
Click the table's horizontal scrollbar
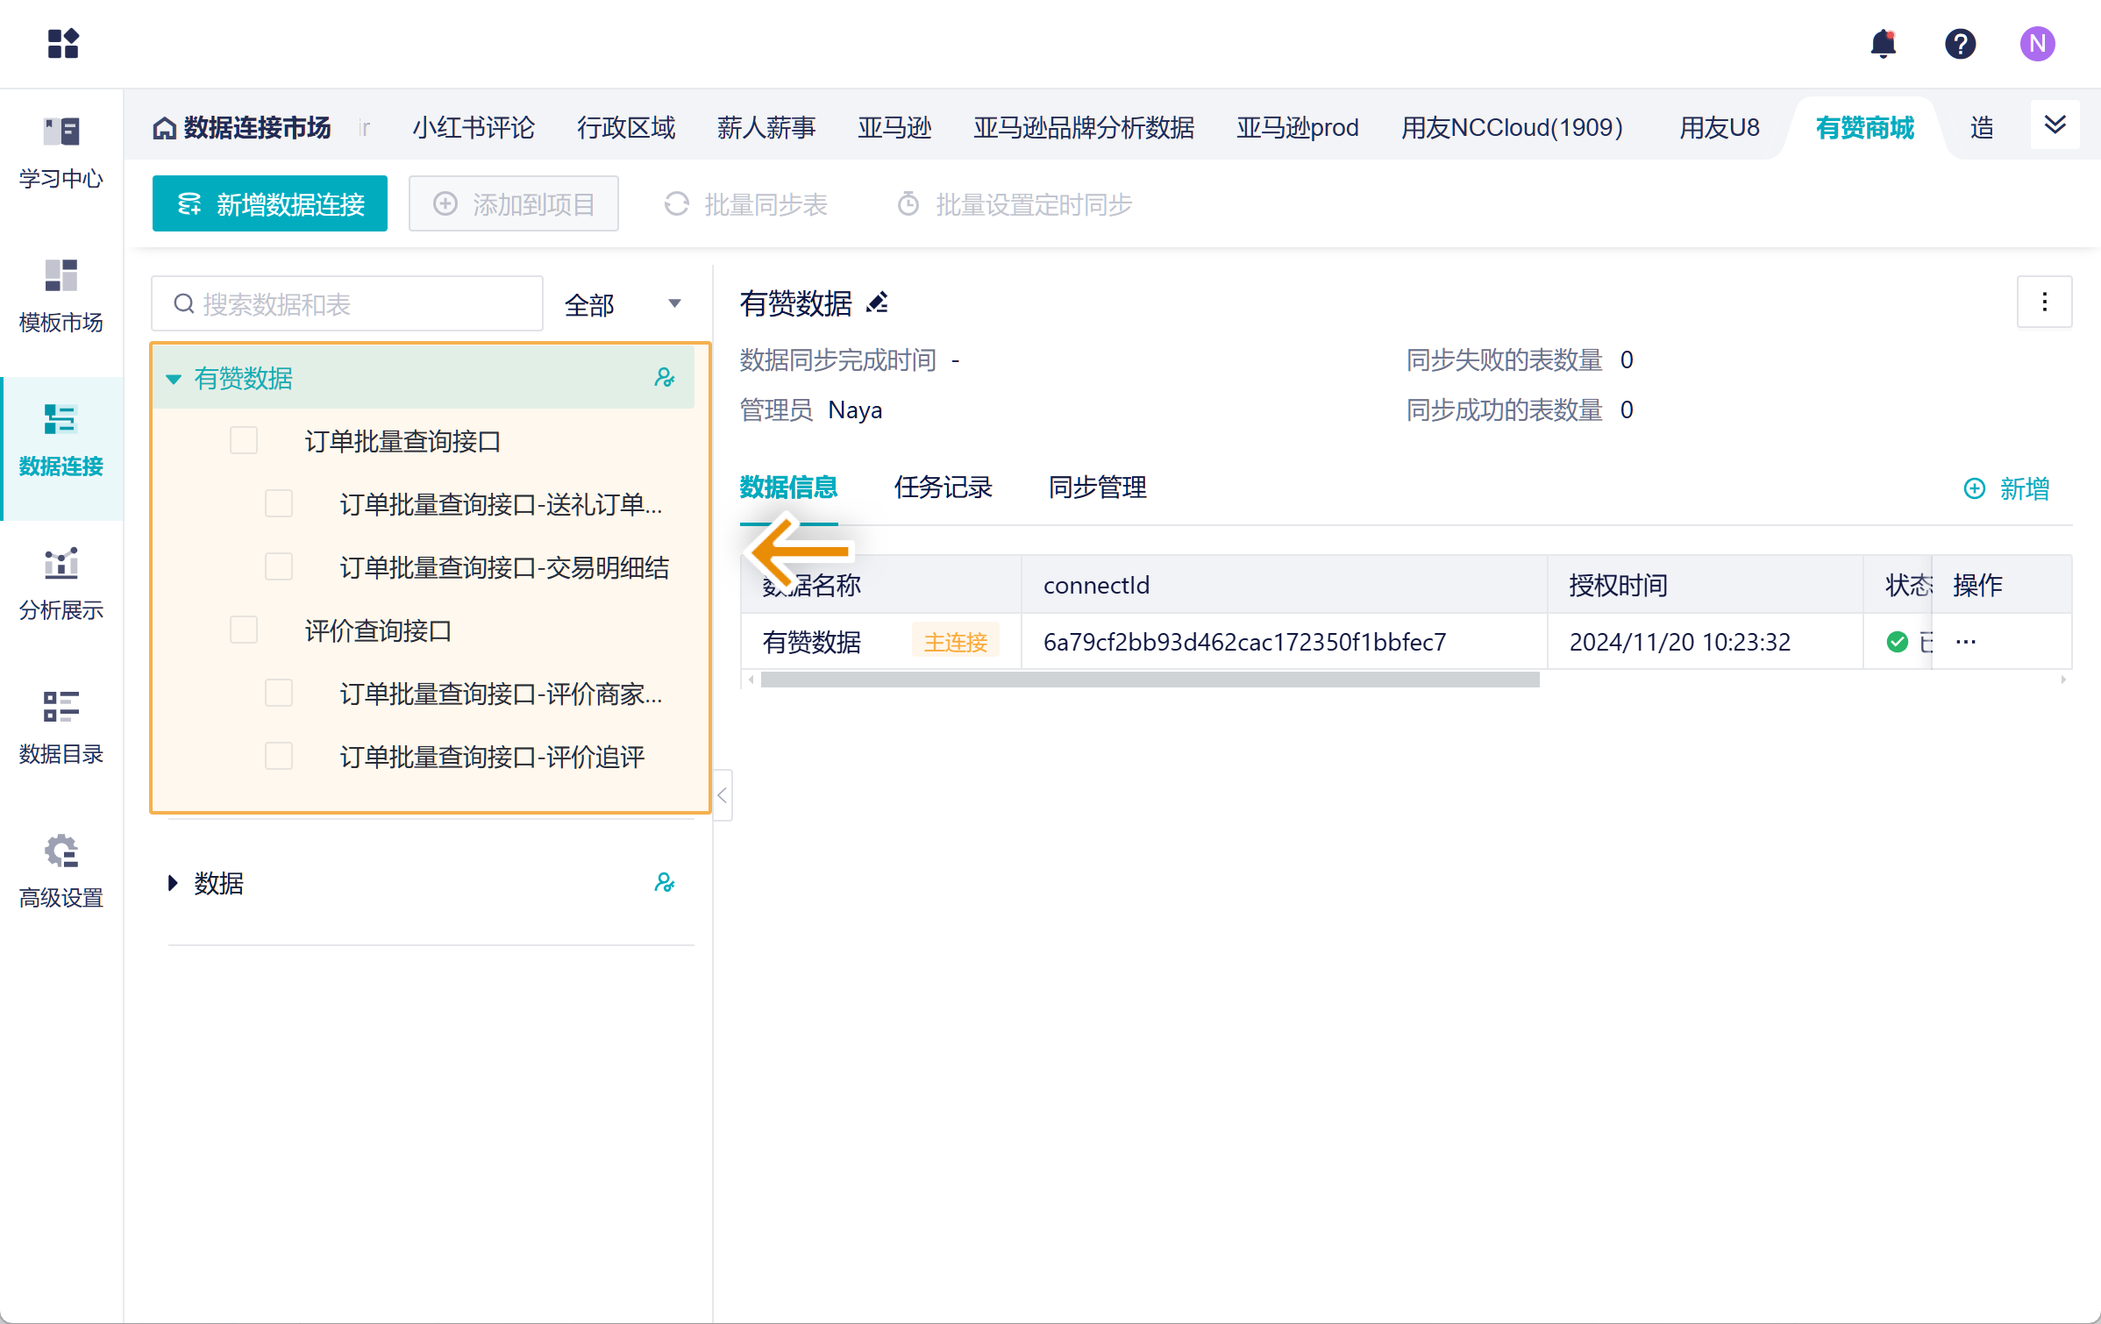(1149, 680)
